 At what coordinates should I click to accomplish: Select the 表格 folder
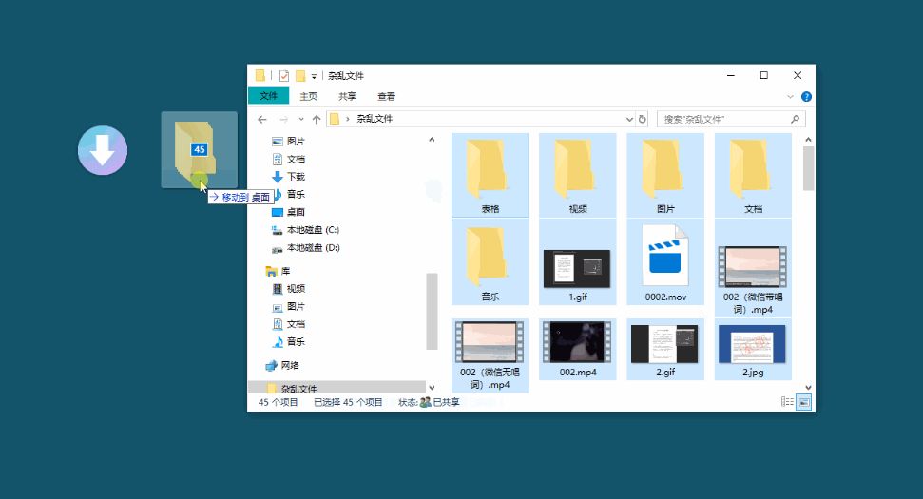(490, 175)
